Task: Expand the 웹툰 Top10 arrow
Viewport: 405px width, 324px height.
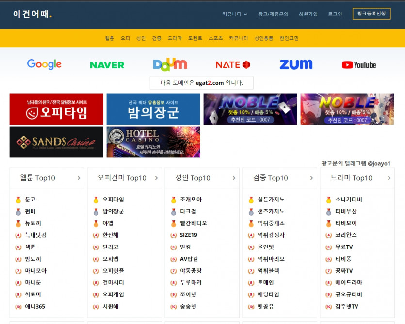Action: click(x=79, y=178)
